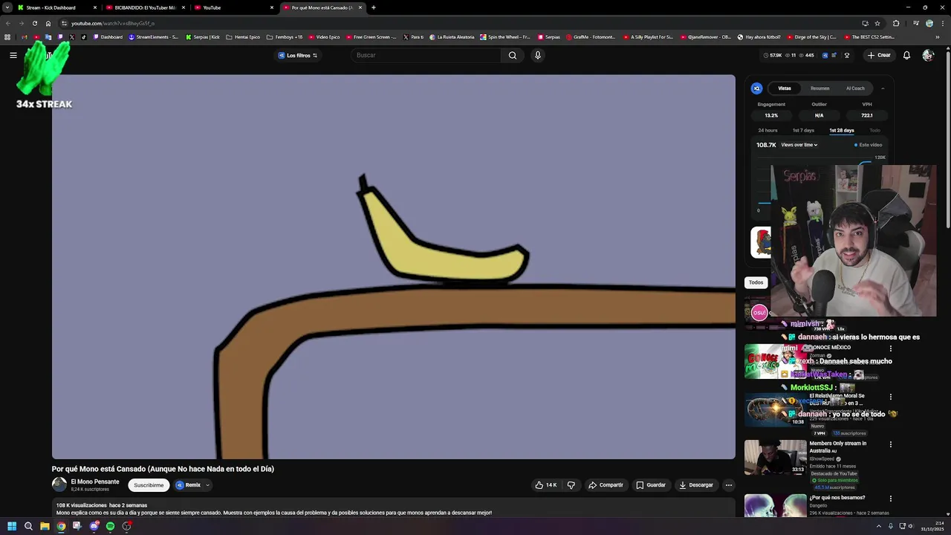Open El Mono Pensante channel name link

point(95,481)
